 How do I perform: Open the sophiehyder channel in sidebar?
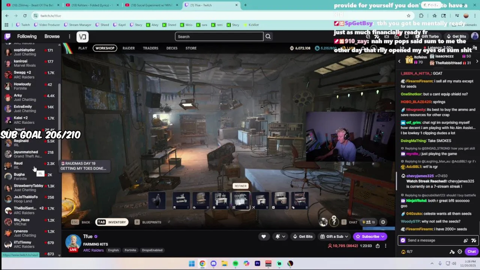31,52
